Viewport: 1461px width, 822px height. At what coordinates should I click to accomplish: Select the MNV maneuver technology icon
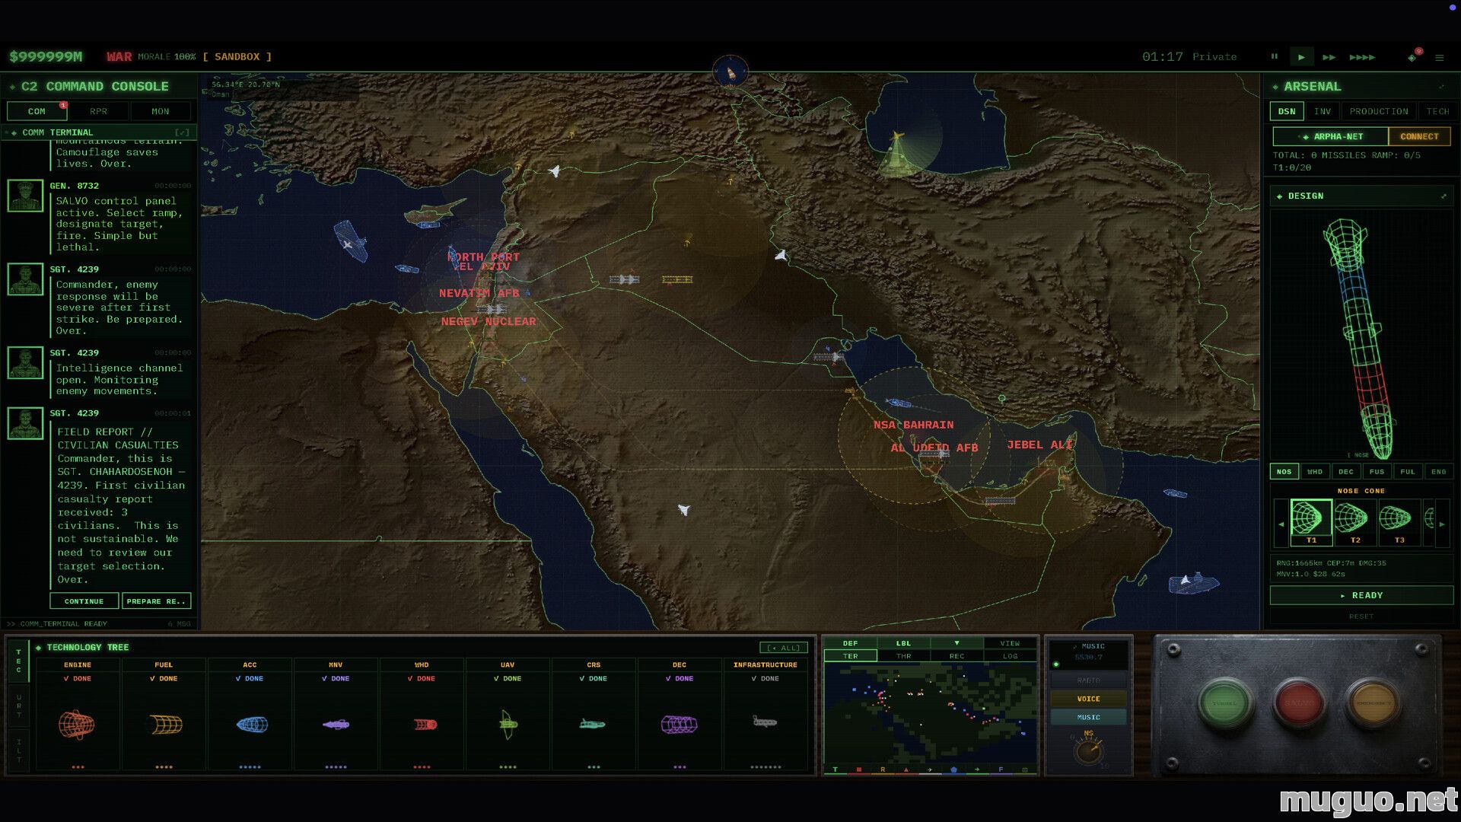click(x=336, y=725)
